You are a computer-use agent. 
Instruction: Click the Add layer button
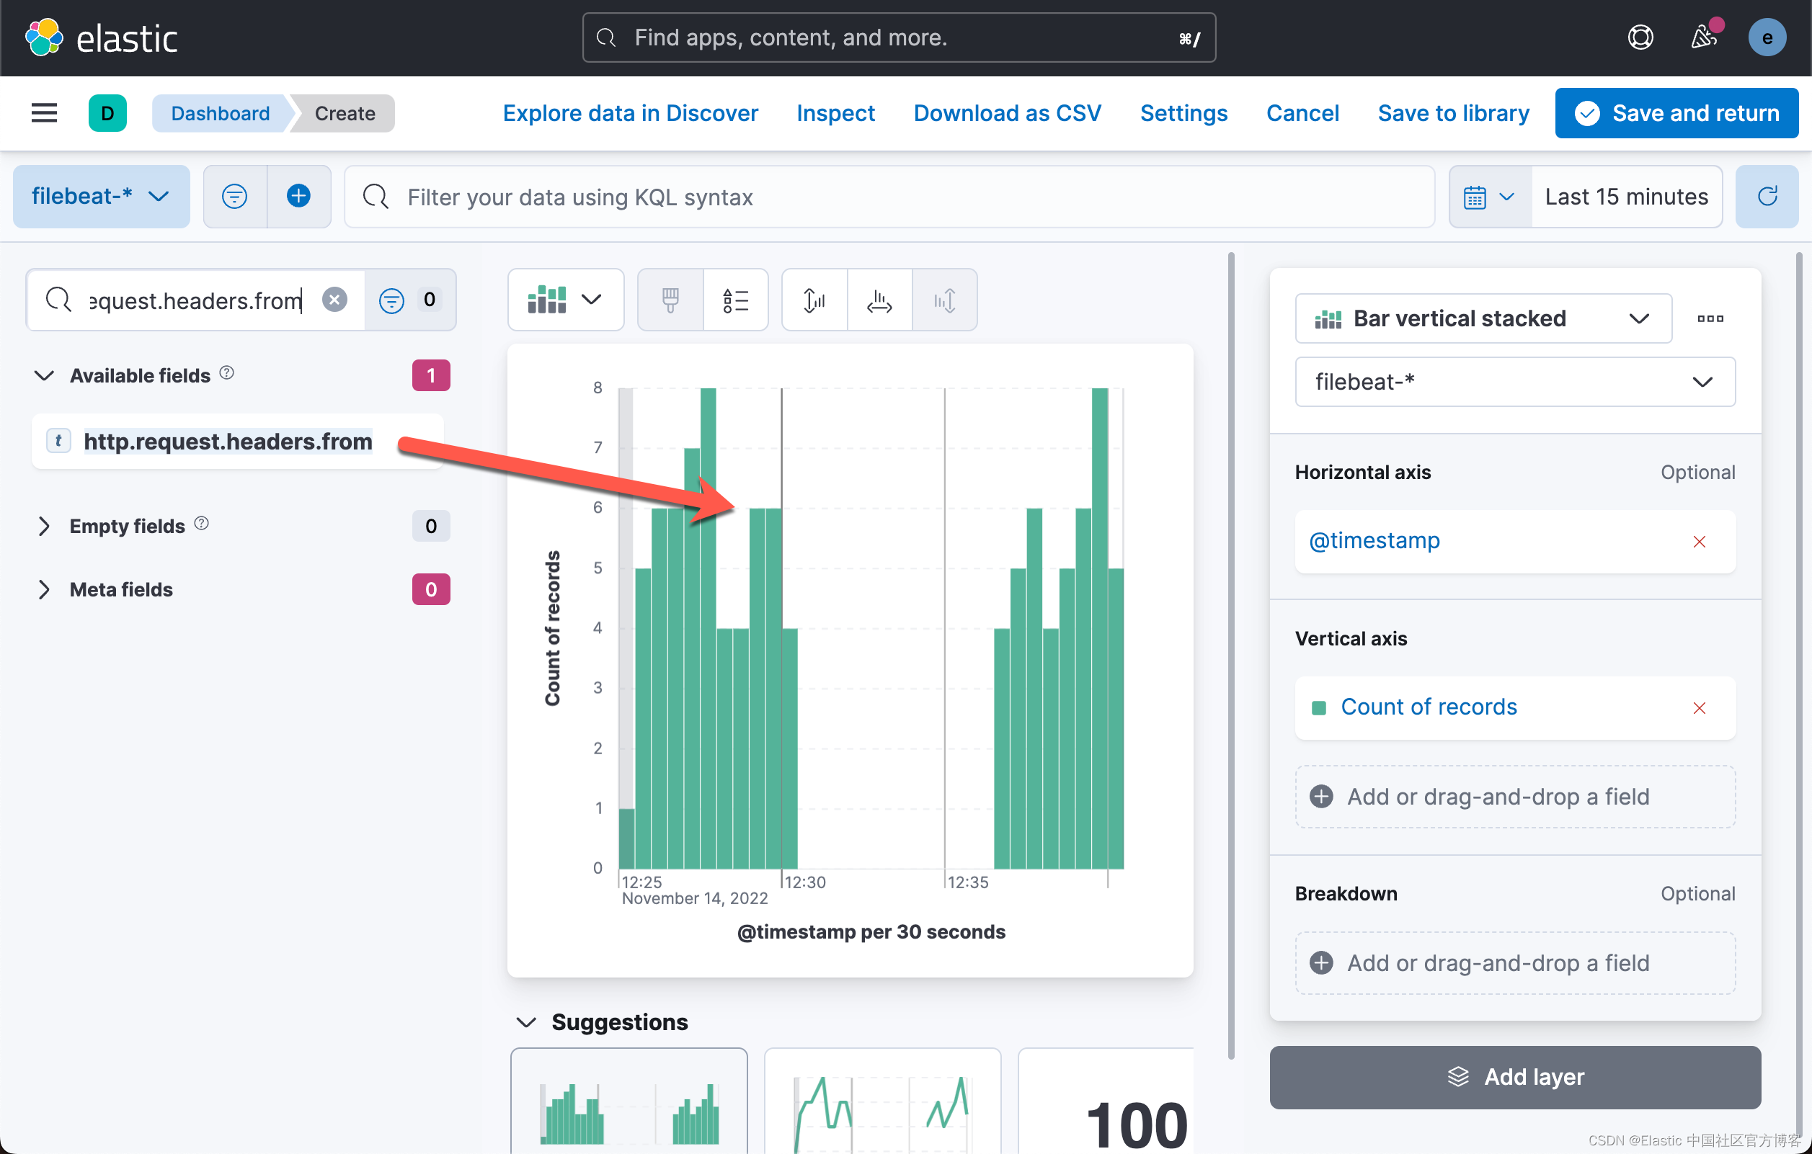pyautogui.click(x=1515, y=1077)
